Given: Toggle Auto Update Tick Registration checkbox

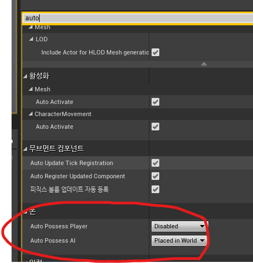Looking at the screenshot, I should [x=155, y=163].
